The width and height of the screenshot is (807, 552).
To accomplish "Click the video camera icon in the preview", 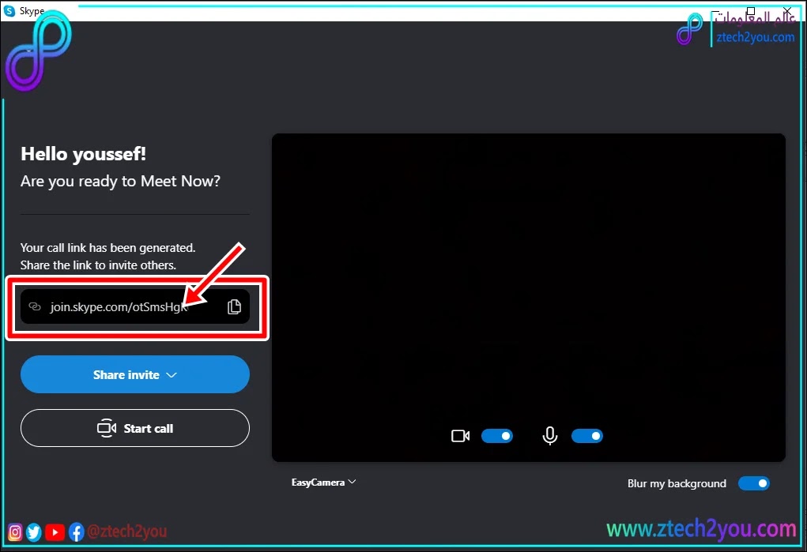I will click(460, 436).
